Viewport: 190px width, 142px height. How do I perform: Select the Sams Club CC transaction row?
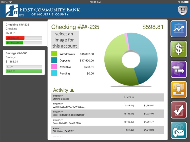click(x=108, y=122)
